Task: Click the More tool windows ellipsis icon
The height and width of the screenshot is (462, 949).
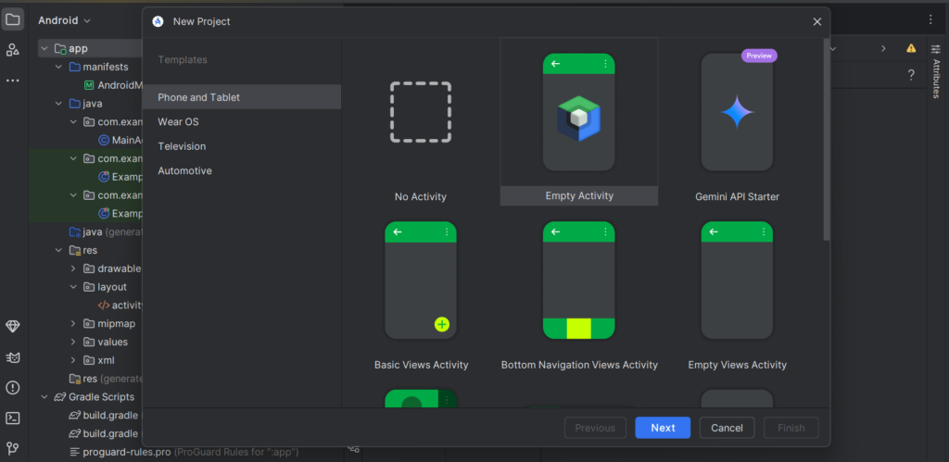Action: click(13, 80)
